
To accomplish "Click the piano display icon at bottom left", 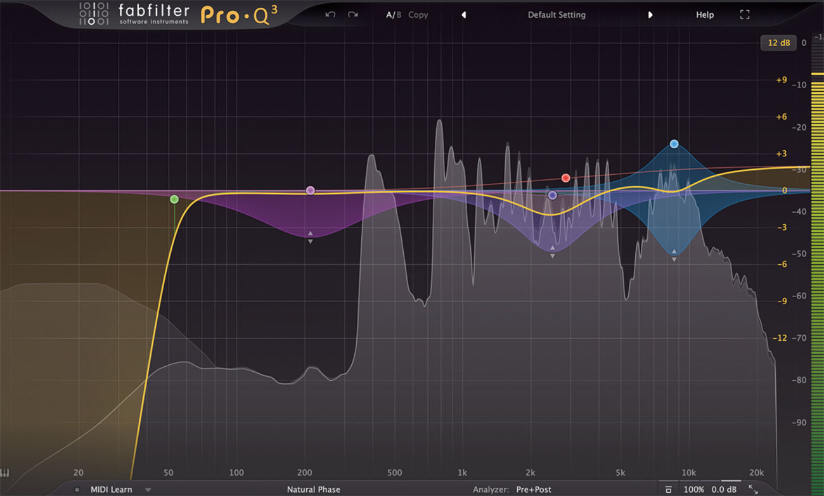I will pyautogui.click(x=5, y=473).
